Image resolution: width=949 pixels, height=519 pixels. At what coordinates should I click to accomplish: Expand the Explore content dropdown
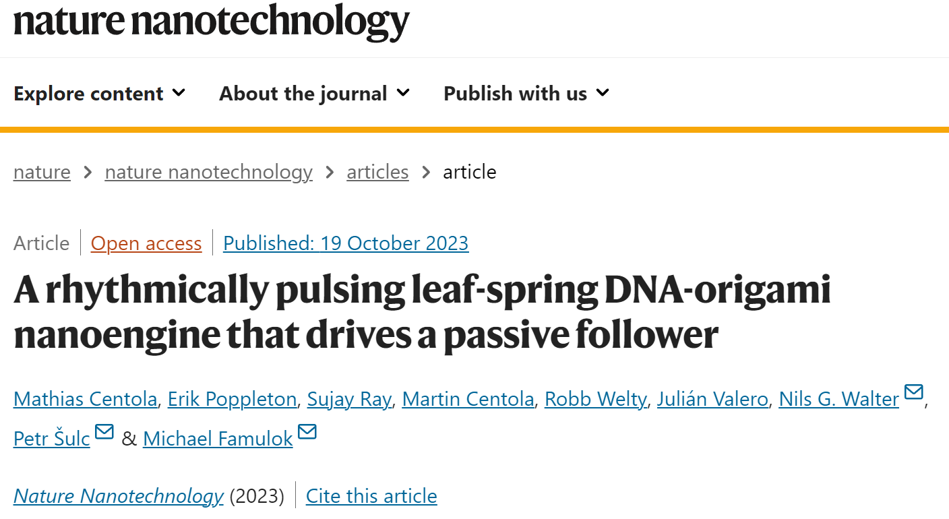100,93
